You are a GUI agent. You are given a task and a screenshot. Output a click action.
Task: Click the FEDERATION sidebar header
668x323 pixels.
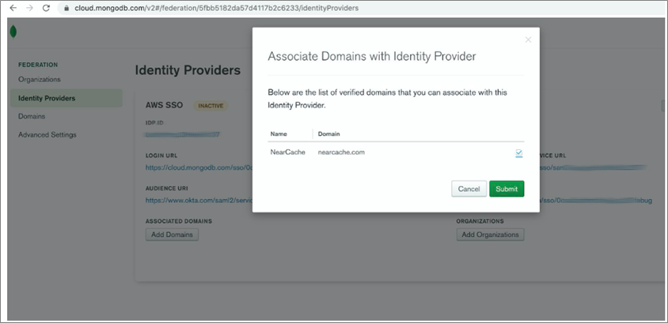tap(38, 65)
